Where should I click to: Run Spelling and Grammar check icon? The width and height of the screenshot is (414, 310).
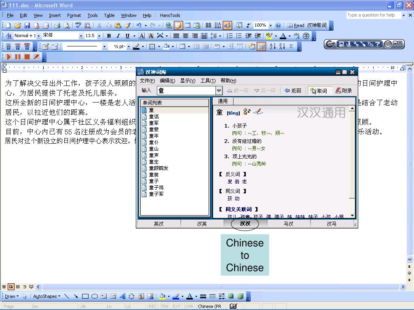[x=78, y=25]
